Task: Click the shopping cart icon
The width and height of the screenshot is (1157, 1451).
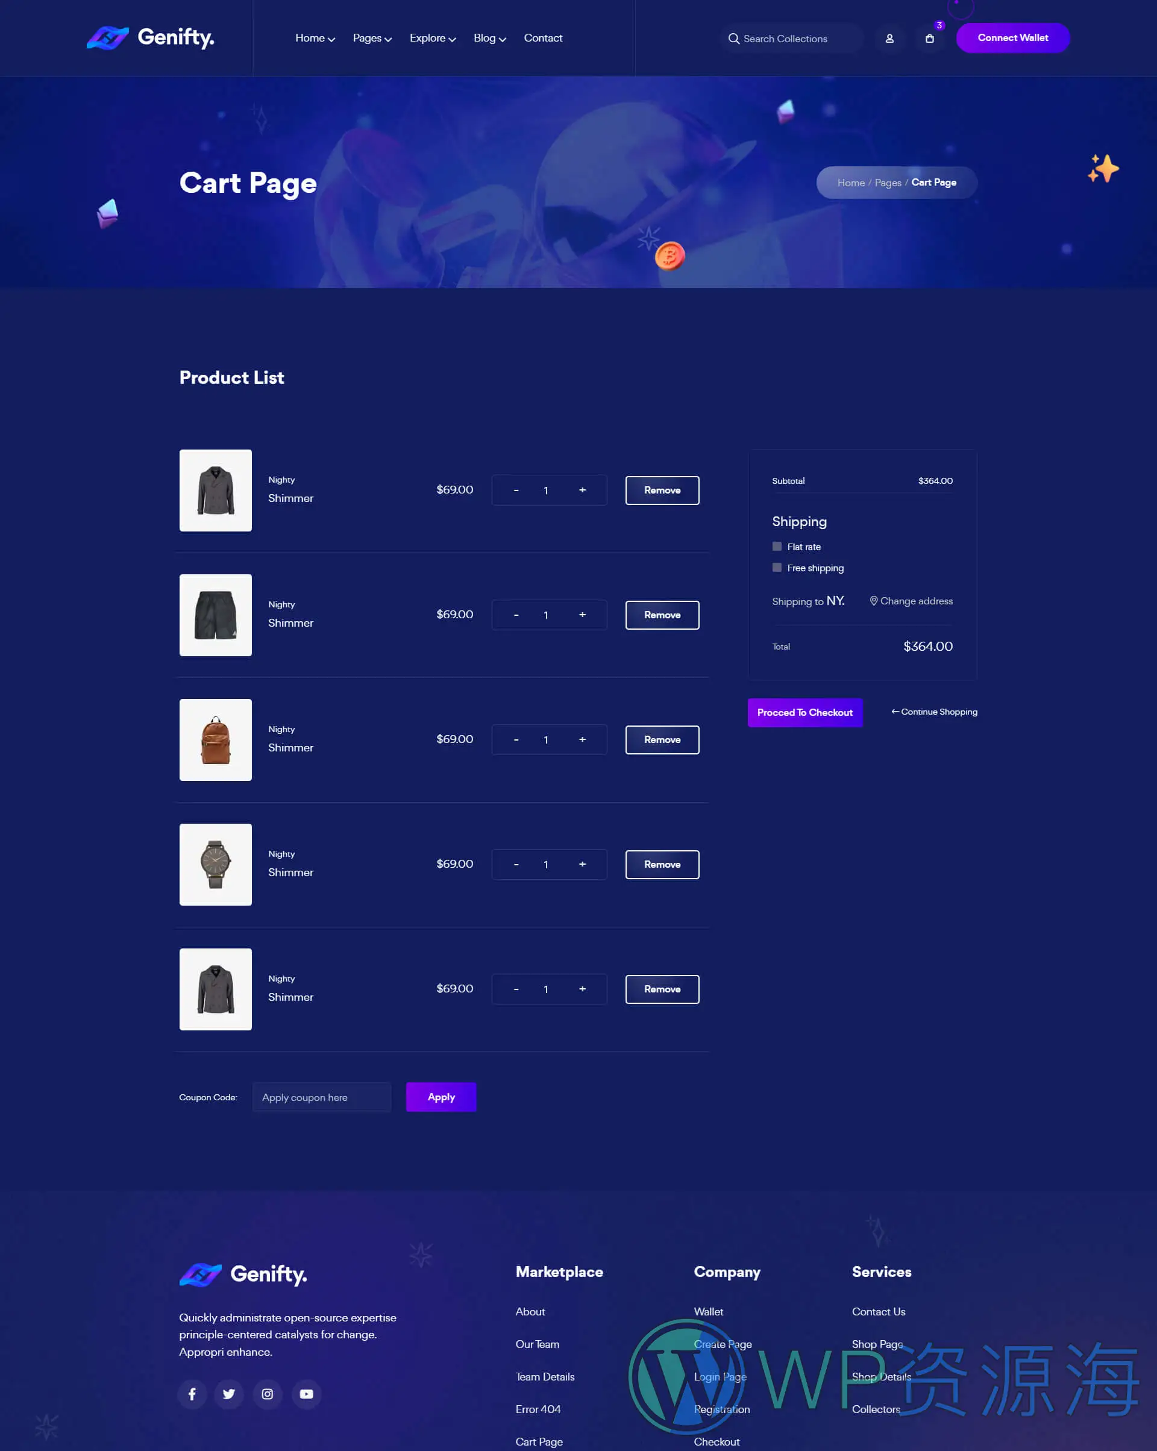Action: click(x=930, y=38)
